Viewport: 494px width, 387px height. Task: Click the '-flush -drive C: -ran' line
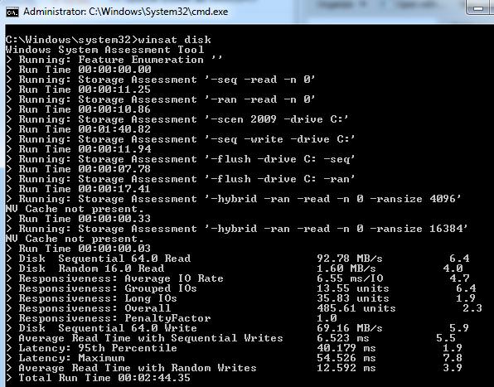pos(180,179)
